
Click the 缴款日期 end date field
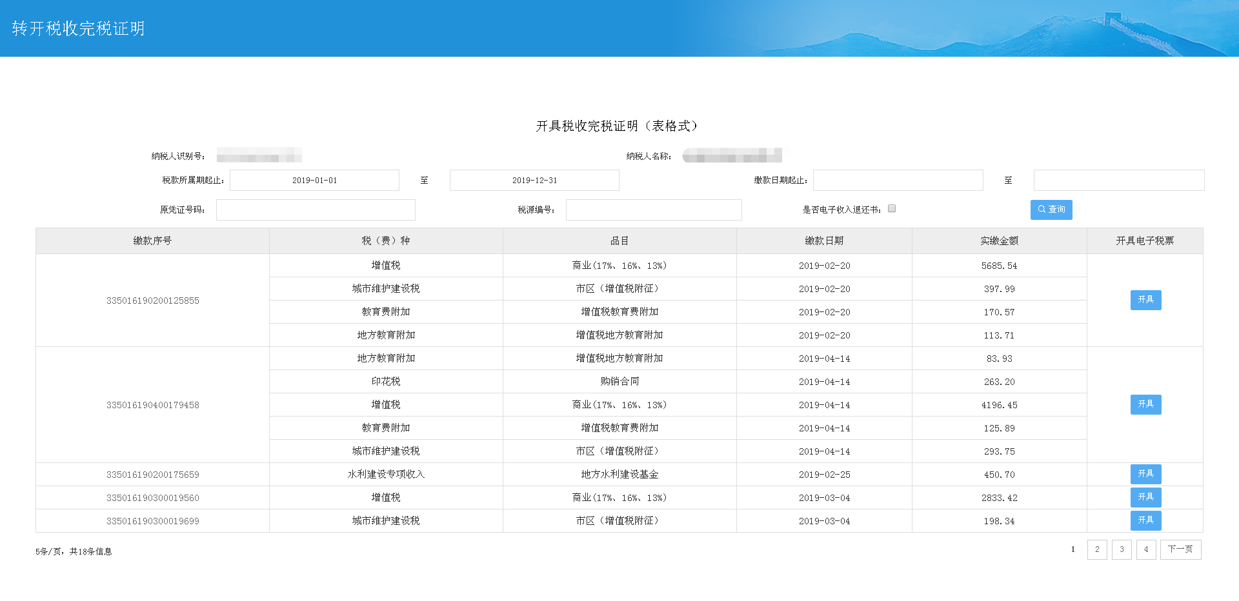[1119, 181]
